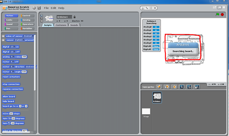Set rotation style to can rotate

click(41, 16)
